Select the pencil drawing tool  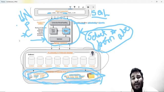click(x=75, y=7)
